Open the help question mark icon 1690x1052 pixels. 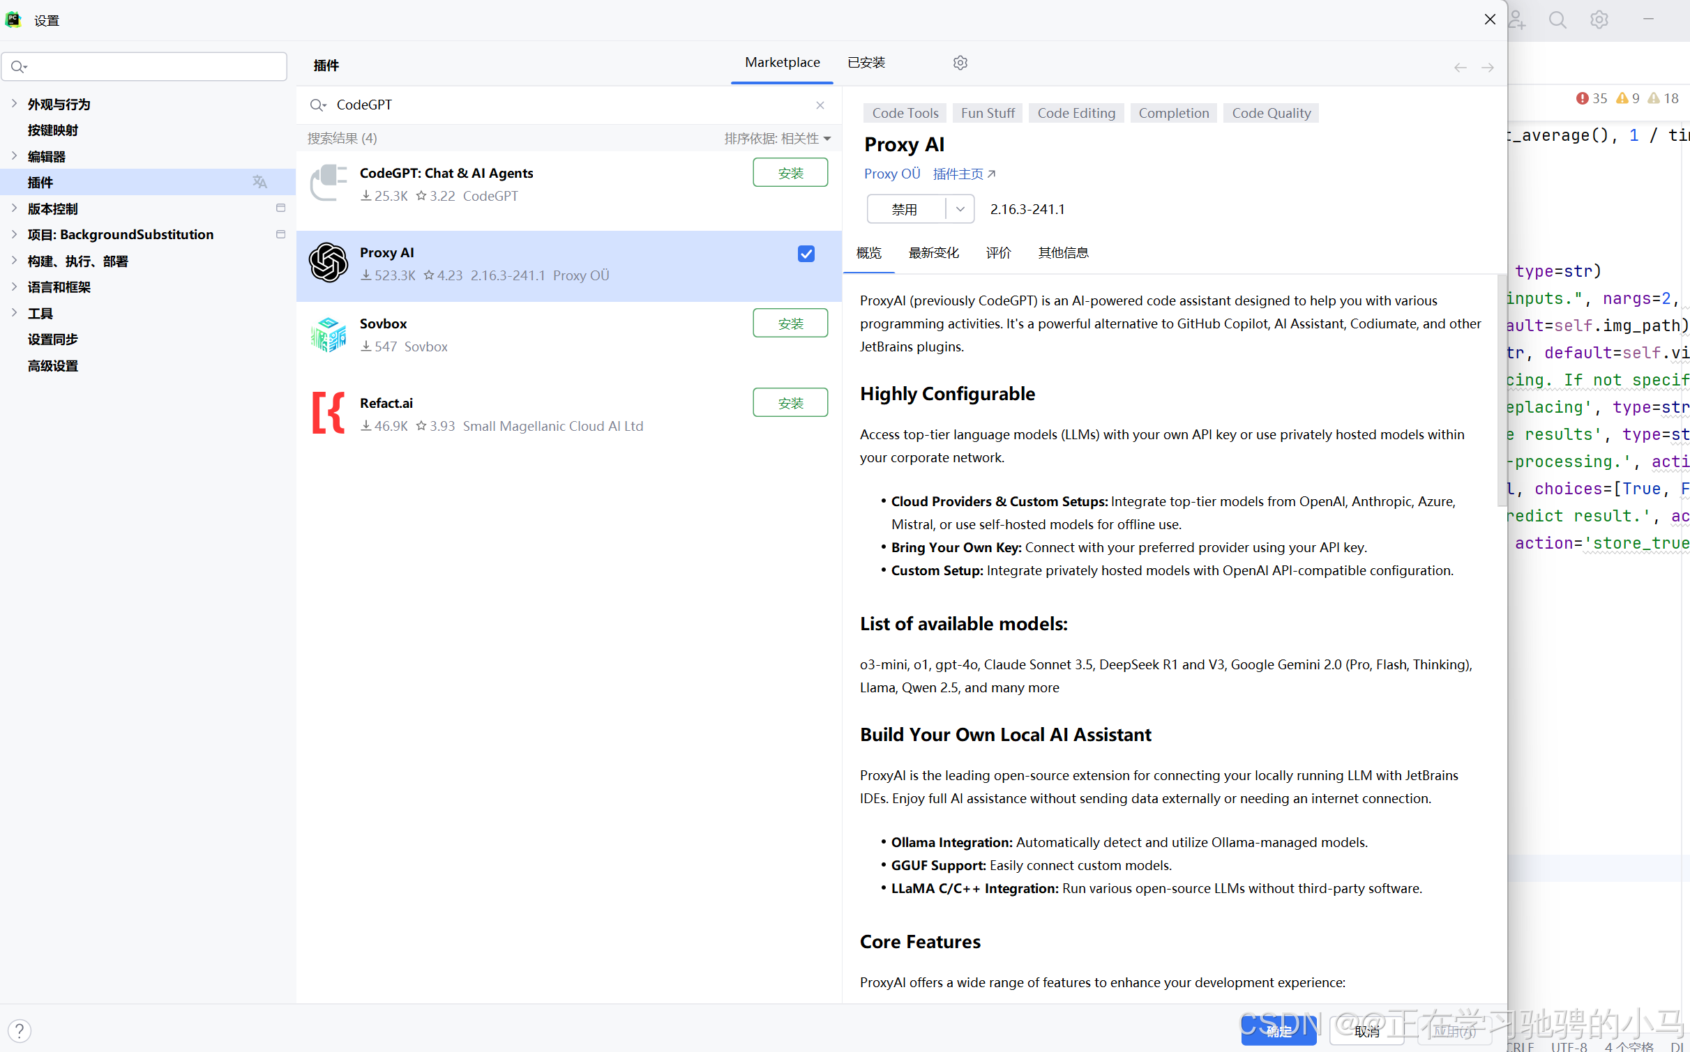(x=20, y=1030)
